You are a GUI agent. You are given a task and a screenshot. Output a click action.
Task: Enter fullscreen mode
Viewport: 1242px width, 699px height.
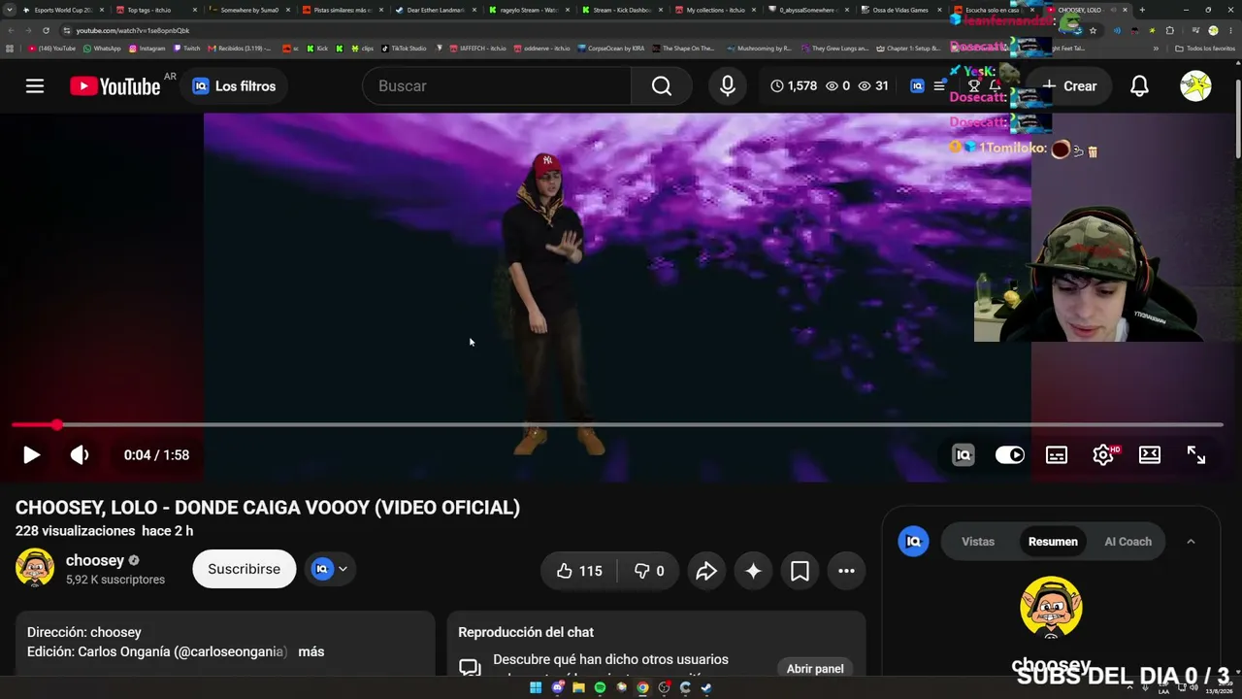point(1196,454)
